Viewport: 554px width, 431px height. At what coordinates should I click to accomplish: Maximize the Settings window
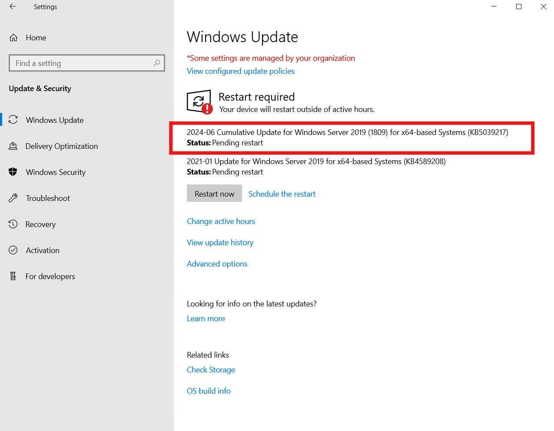(x=519, y=7)
